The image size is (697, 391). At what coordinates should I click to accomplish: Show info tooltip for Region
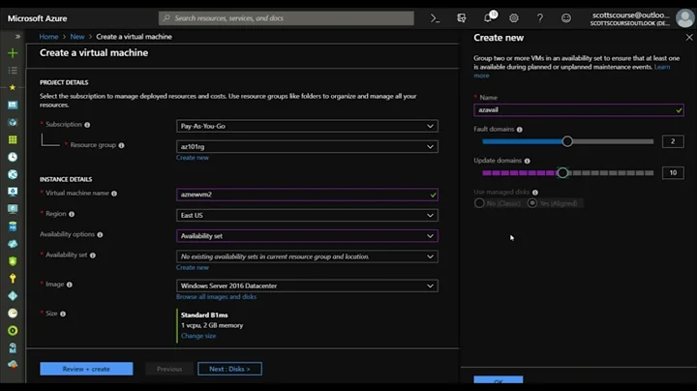click(x=72, y=214)
